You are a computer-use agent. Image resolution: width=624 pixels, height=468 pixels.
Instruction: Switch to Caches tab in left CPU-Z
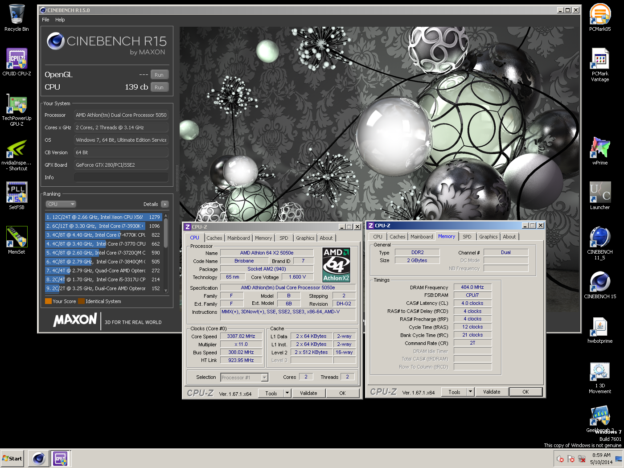(214, 238)
